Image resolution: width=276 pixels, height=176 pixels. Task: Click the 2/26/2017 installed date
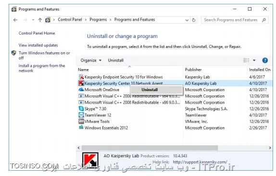pyautogui.click(x=258, y=128)
